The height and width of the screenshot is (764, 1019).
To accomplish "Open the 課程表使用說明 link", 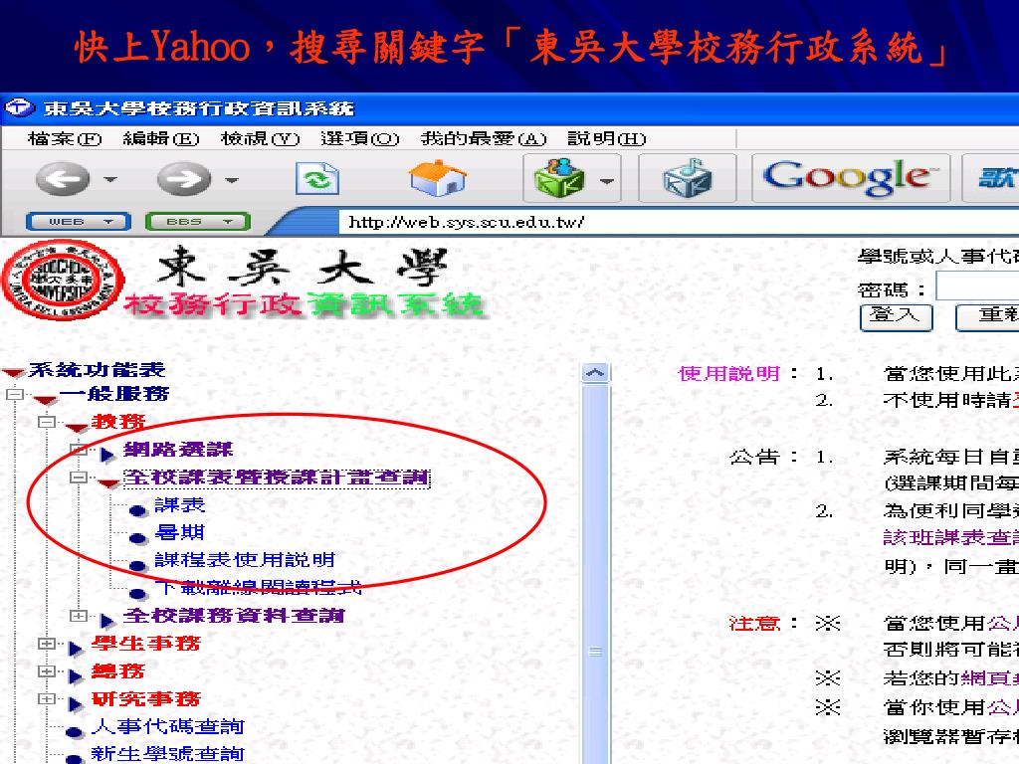I will click(x=245, y=560).
